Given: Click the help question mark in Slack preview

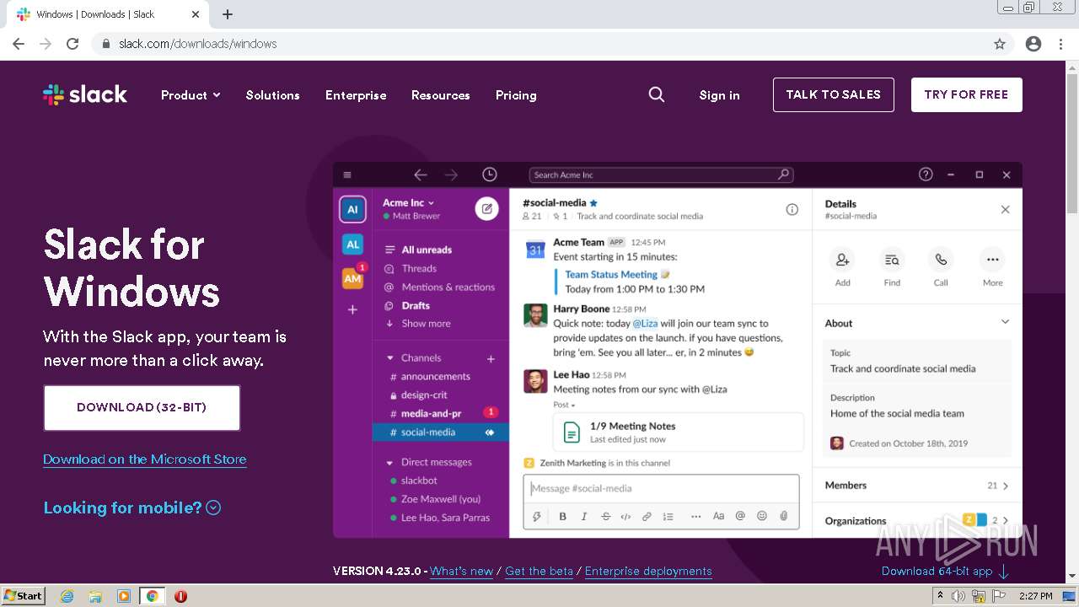Looking at the screenshot, I should [x=926, y=175].
